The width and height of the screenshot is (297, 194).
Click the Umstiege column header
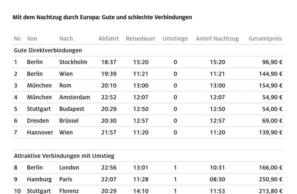coord(175,39)
